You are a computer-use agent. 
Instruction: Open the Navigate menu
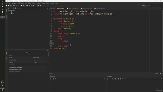point(14,3)
